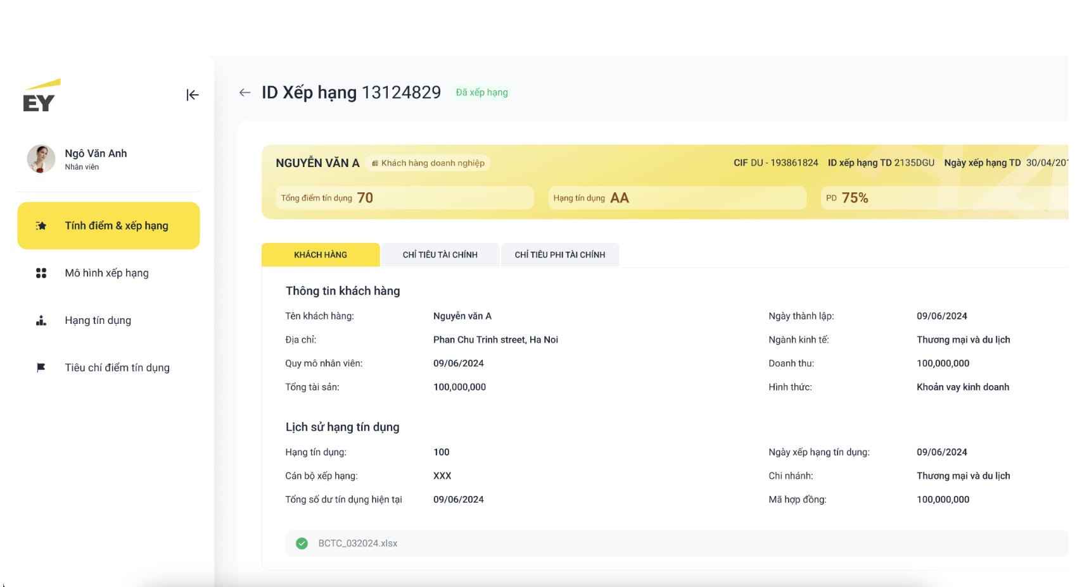This screenshot has height=587, width=1082.
Task: Click the Tính điểm & xếp hạng menu button
Action: click(x=108, y=226)
